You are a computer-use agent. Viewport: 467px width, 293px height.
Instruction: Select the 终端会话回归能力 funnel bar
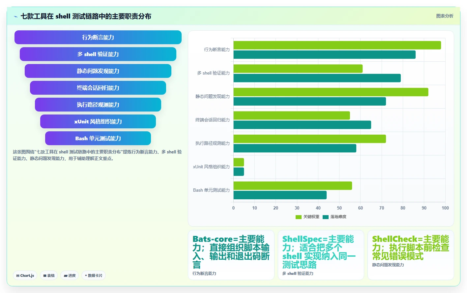[x=98, y=88]
